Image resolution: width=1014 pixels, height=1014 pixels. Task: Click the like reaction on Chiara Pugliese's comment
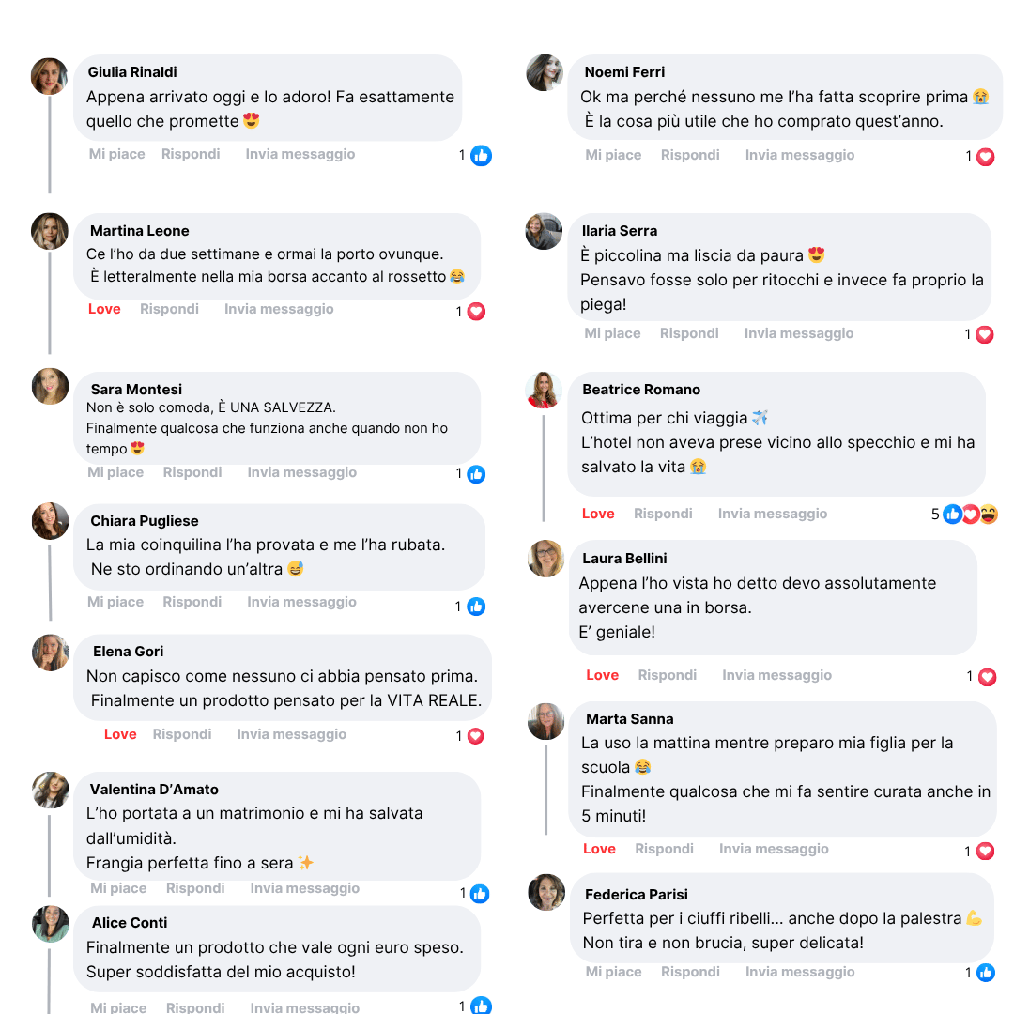pyautogui.click(x=476, y=607)
